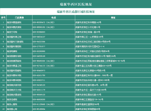Viewport: 151px width, 111px height.
Task: Click the address 成都市高新区盛源街366号
Action: pos(87,104)
